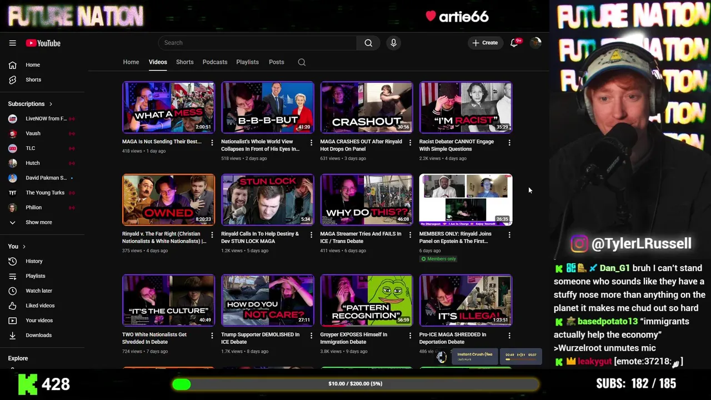Open 'CRASHOUT' video thumbnail
Viewport: 711px width, 400px height.
click(x=367, y=107)
